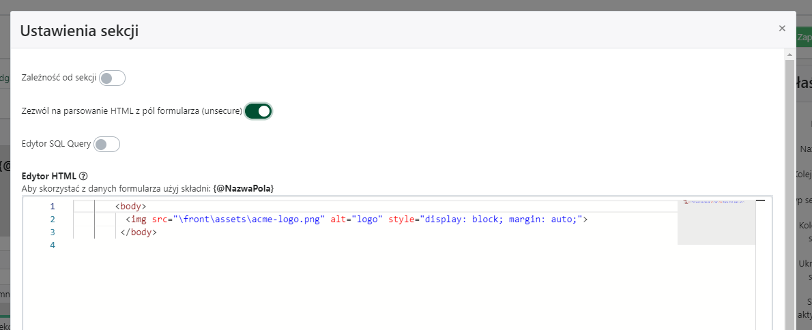Click the dialog's vertical scrollbar thumb
Screen dimensions: 812x330
pos(790,191)
